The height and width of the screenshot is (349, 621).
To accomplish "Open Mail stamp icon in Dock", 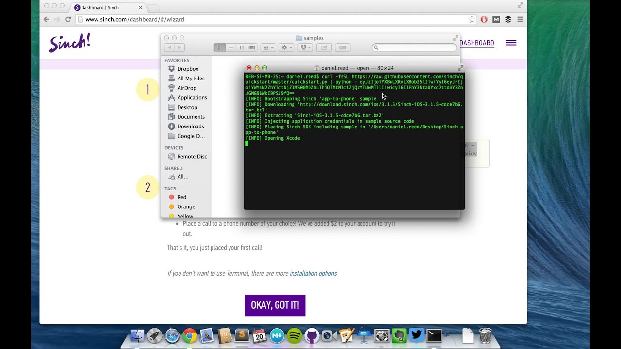I will (207, 335).
